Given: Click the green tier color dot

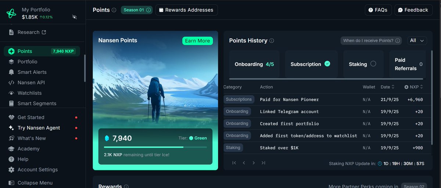Looking at the screenshot, I should 191,138.
